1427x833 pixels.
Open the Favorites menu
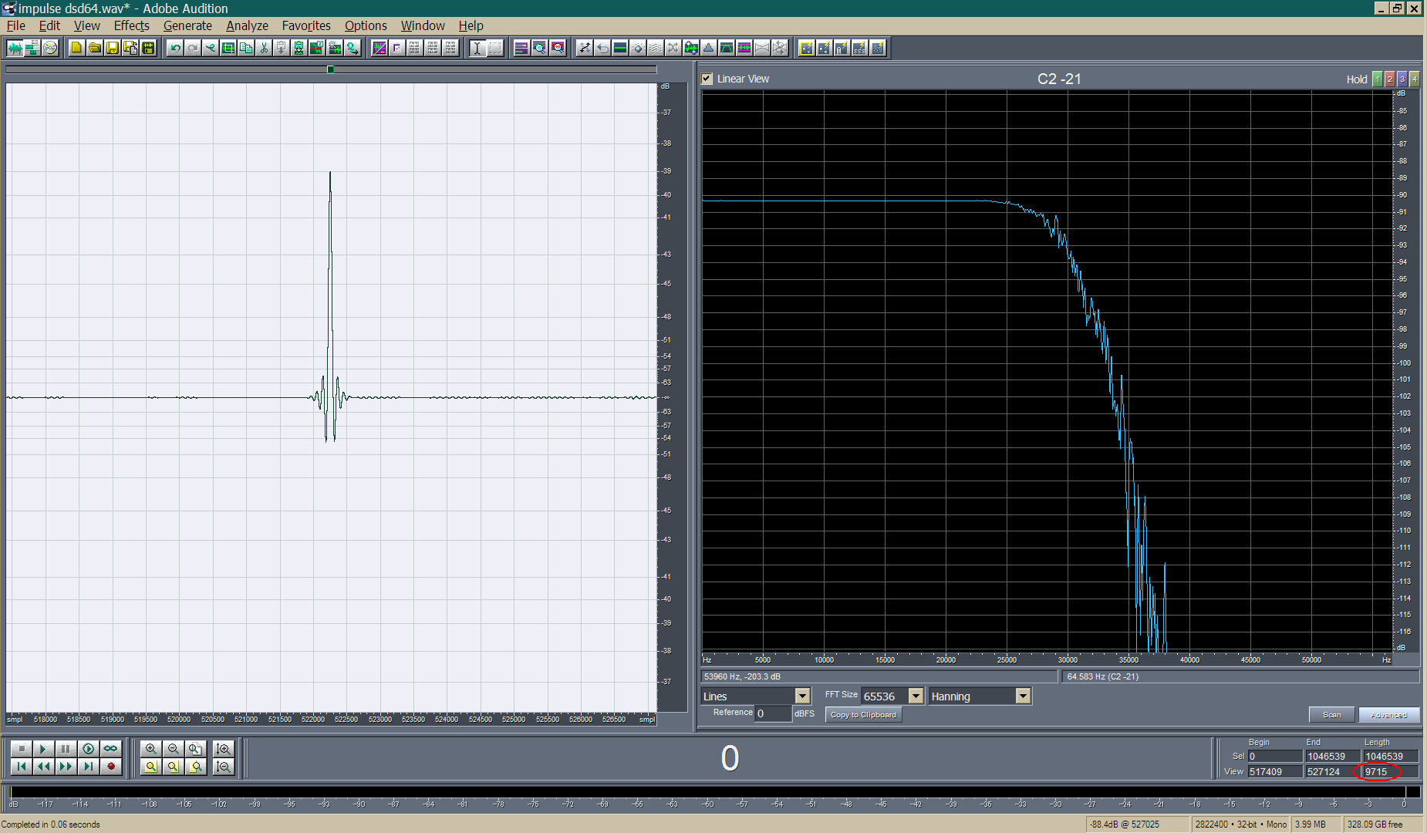pyautogui.click(x=306, y=25)
